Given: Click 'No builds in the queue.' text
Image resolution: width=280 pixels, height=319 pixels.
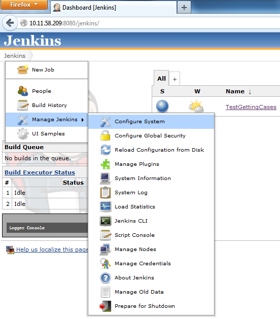Looking at the screenshot, I should click(38, 158).
